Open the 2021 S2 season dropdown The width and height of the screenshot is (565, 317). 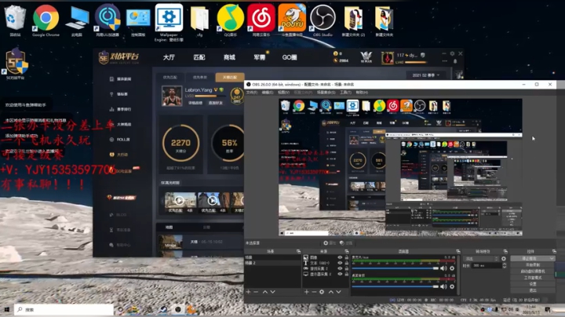pyautogui.click(x=426, y=75)
